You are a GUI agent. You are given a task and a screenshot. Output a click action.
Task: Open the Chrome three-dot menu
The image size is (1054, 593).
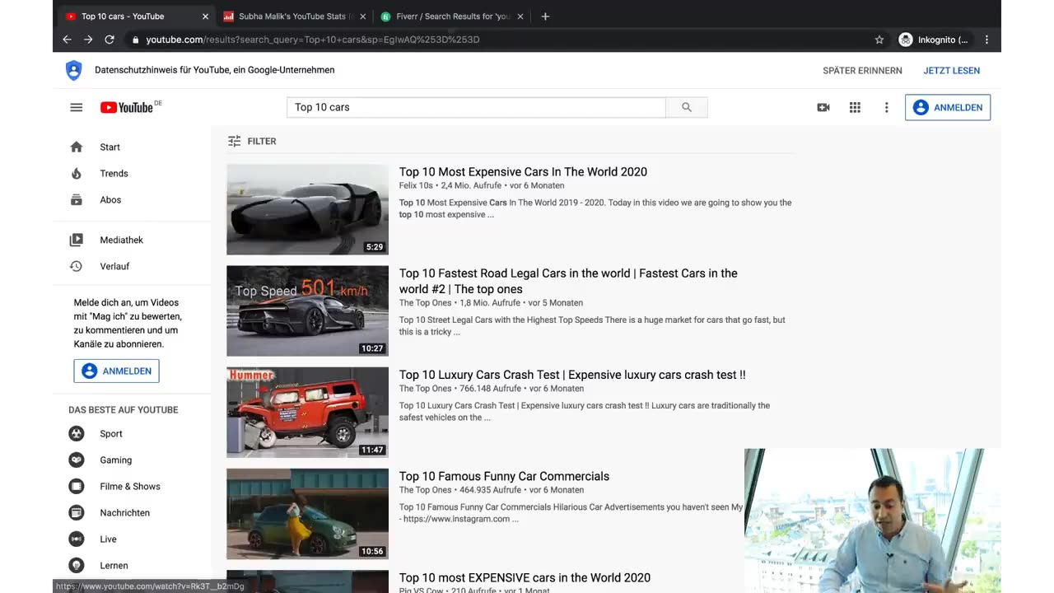986,40
